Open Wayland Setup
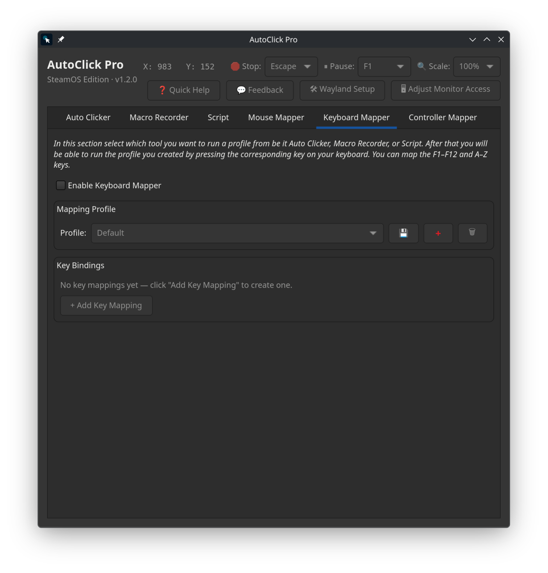Image resolution: width=548 pixels, height=573 pixels. [342, 90]
